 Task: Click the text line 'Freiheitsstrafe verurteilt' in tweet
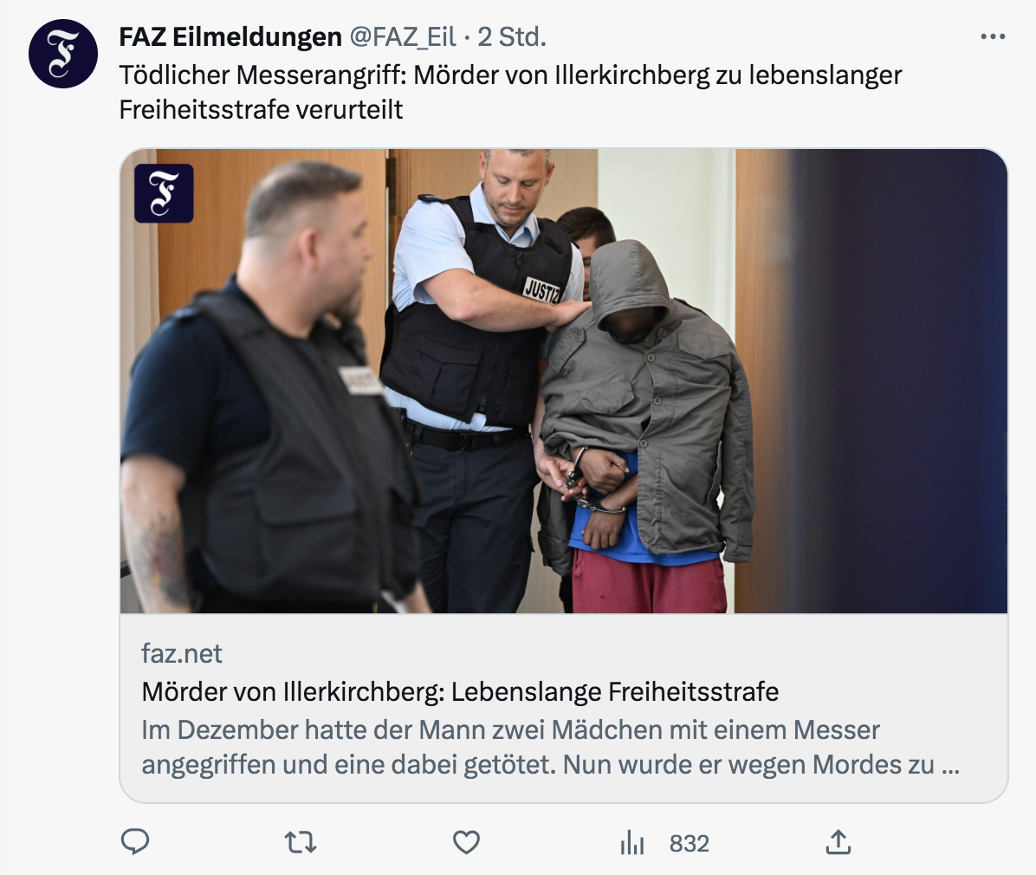pyautogui.click(x=261, y=110)
